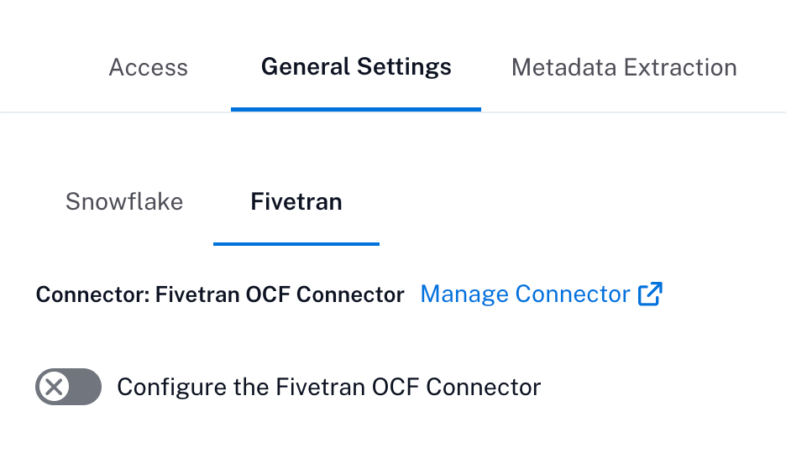Click the X icon on the toggle knob

(54, 387)
